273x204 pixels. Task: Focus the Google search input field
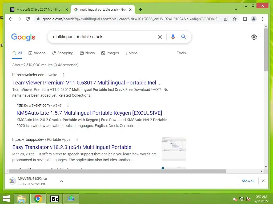point(104,37)
